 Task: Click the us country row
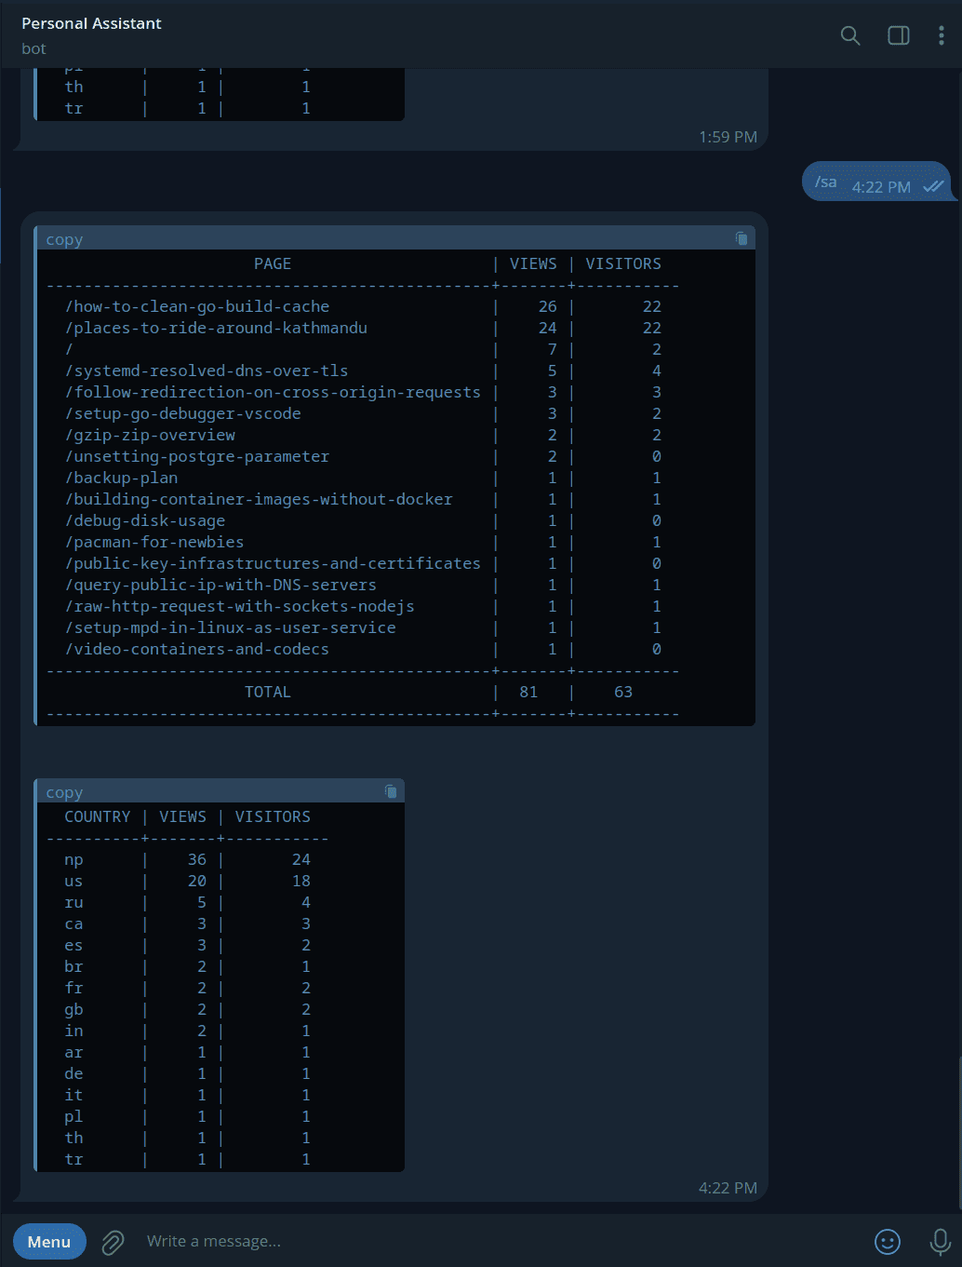coord(186,881)
